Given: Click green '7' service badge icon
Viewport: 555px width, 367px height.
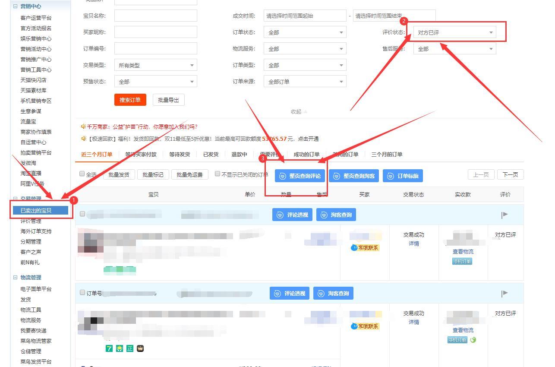Looking at the screenshot, I should 109,348.
